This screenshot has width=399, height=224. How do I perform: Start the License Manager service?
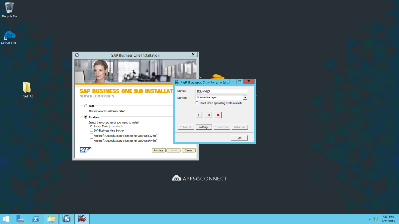click(x=199, y=115)
